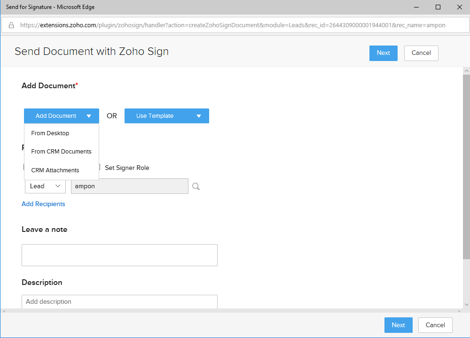This screenshot has width=470, height=338.
Task: Click the lock icon in address bar
Action: 11,25
